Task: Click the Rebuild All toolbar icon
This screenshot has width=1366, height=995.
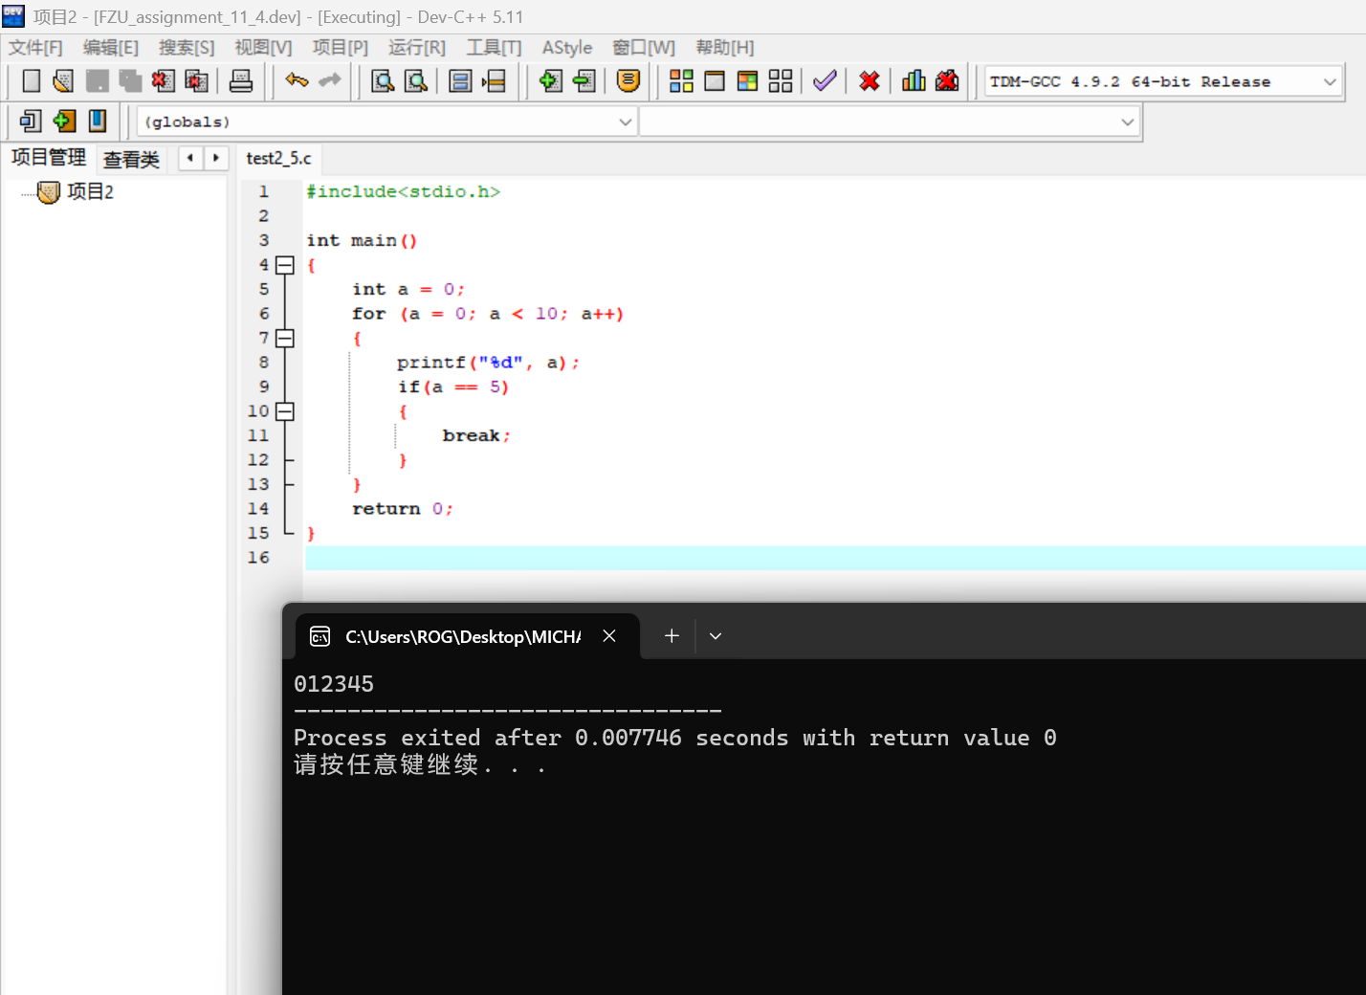Action: click(x=781, y=81)
